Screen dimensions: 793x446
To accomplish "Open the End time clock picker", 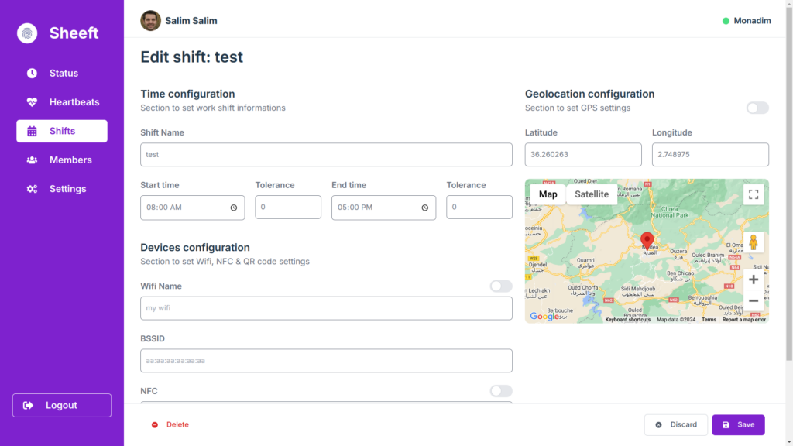I will coord(425,208).
